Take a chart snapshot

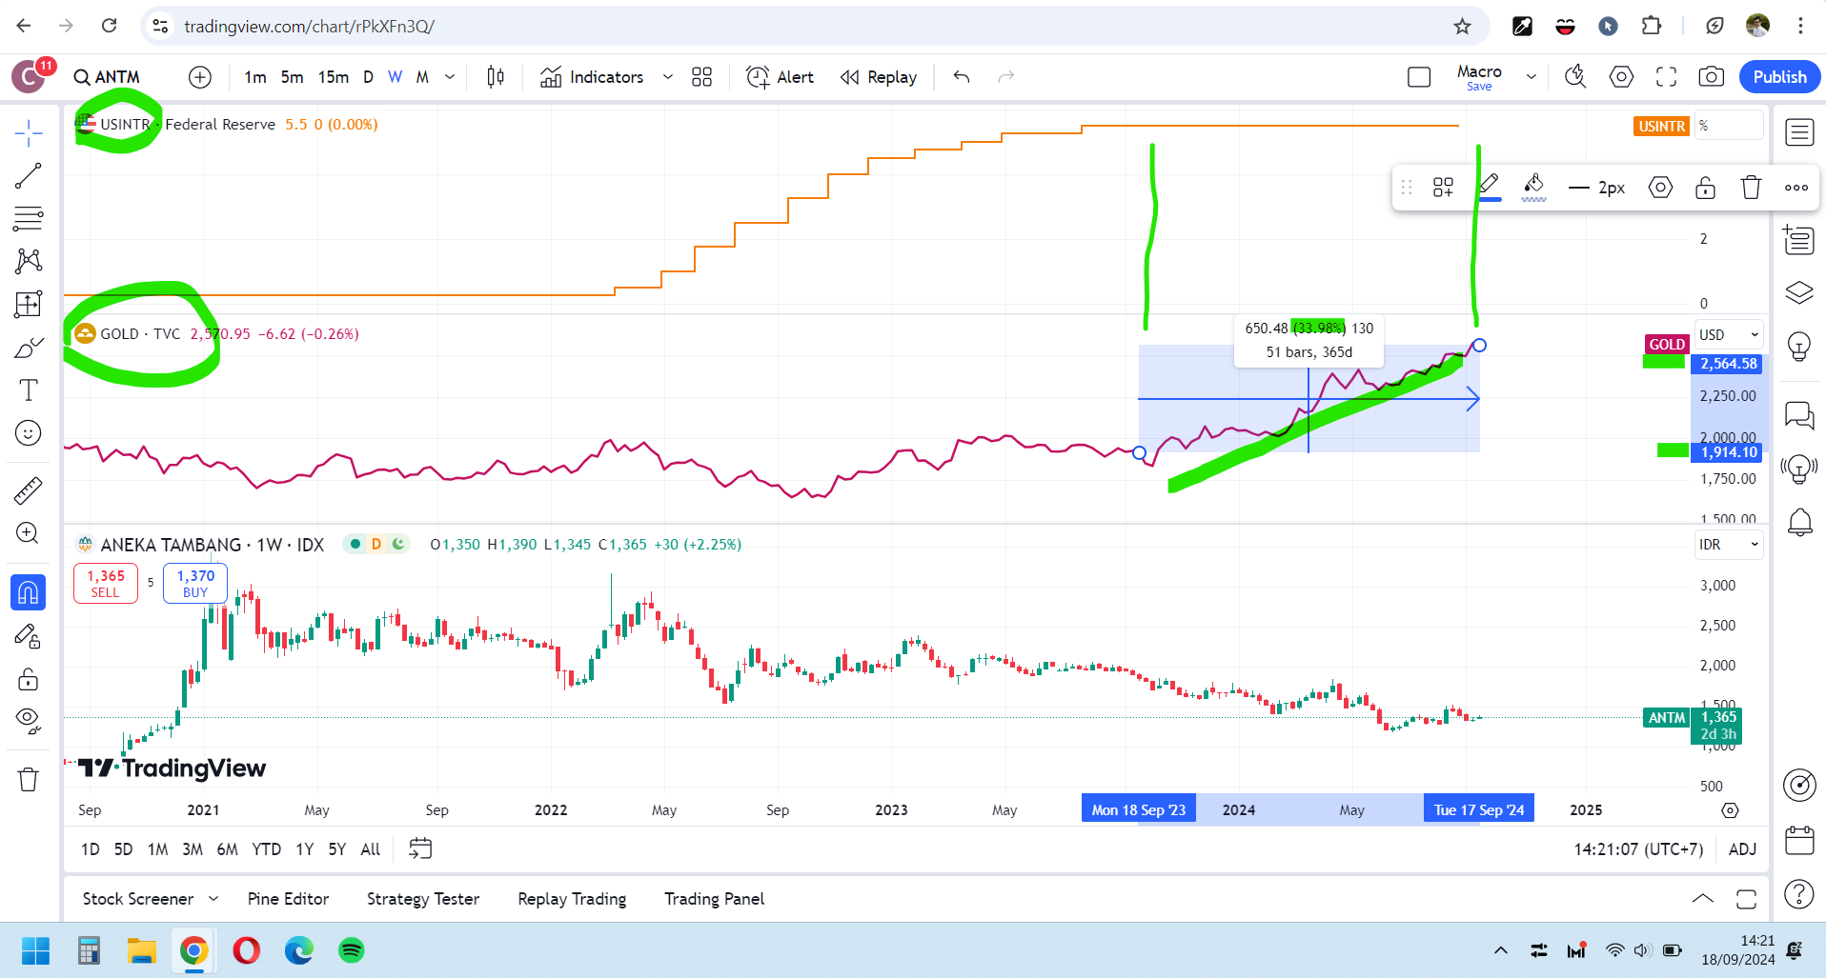pyautogui.click(x=1712, y=77)
